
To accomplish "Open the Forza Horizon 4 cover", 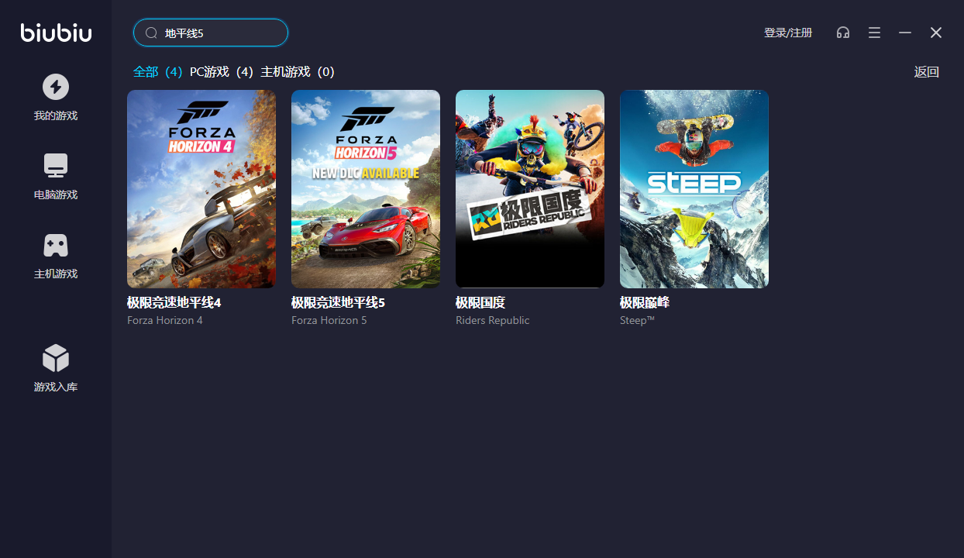I will click(x=201, y=189).
